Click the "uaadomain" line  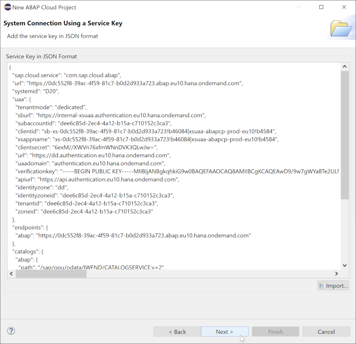pyautogui.click(x=90, y=163)
